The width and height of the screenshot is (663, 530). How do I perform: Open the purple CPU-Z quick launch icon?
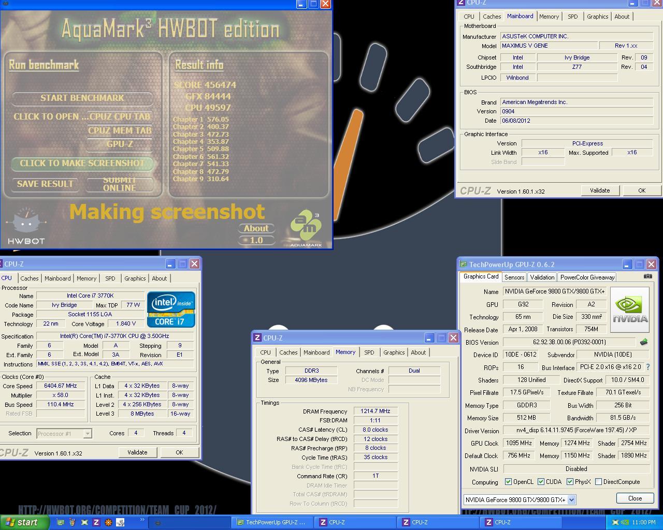tap(96, 522)
